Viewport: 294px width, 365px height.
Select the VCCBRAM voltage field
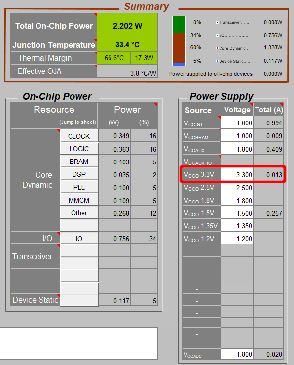coord(237,135)
